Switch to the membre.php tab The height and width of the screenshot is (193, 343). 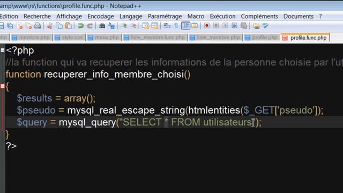(x=31, y=38)
